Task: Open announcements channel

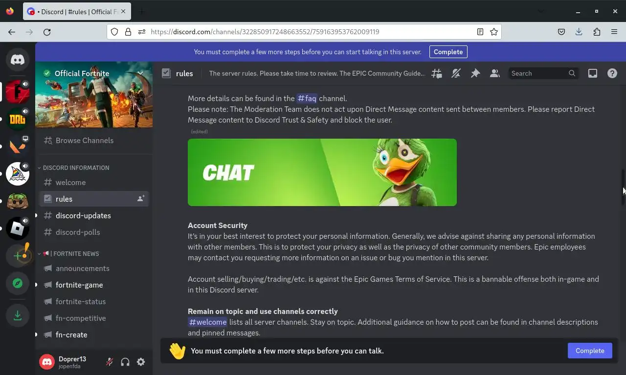Action: [x=94, y=268]
